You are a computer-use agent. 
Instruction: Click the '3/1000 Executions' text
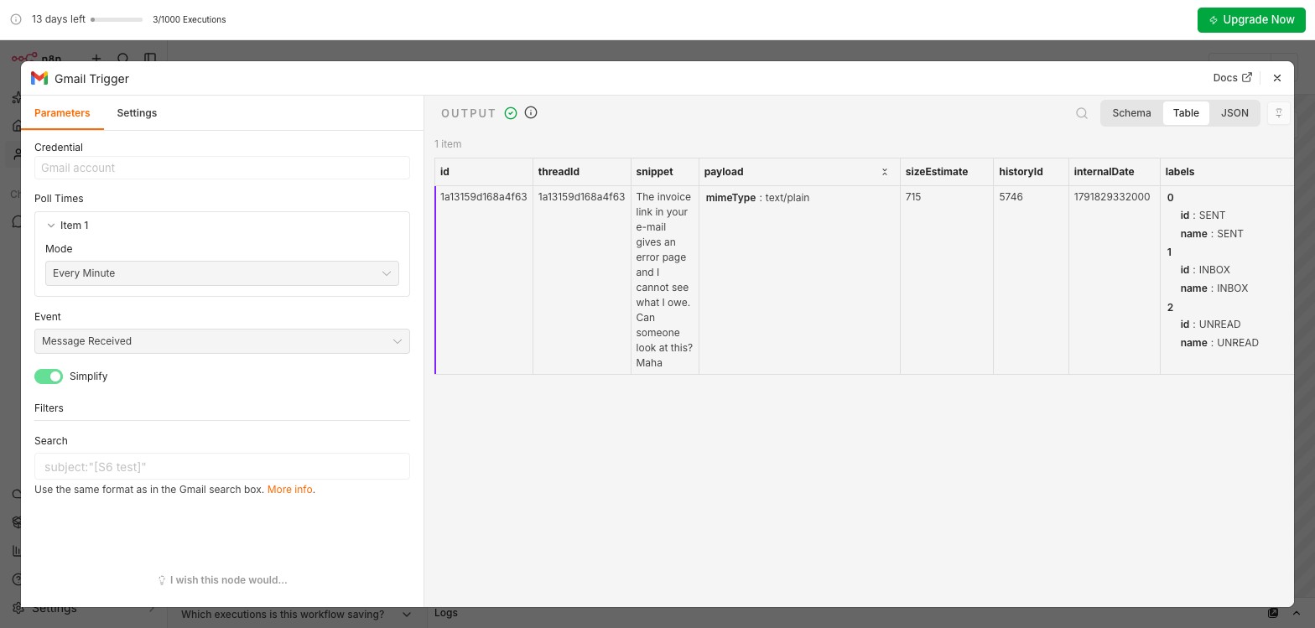coord(190,19)
